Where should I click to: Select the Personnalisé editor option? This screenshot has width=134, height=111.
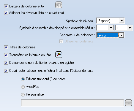pos(23,95)
